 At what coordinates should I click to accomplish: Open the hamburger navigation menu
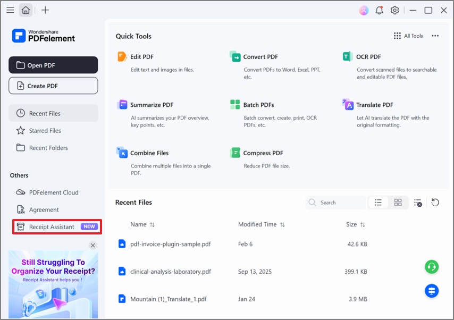10,10
